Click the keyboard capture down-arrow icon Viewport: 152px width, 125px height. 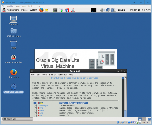(140, 122)
